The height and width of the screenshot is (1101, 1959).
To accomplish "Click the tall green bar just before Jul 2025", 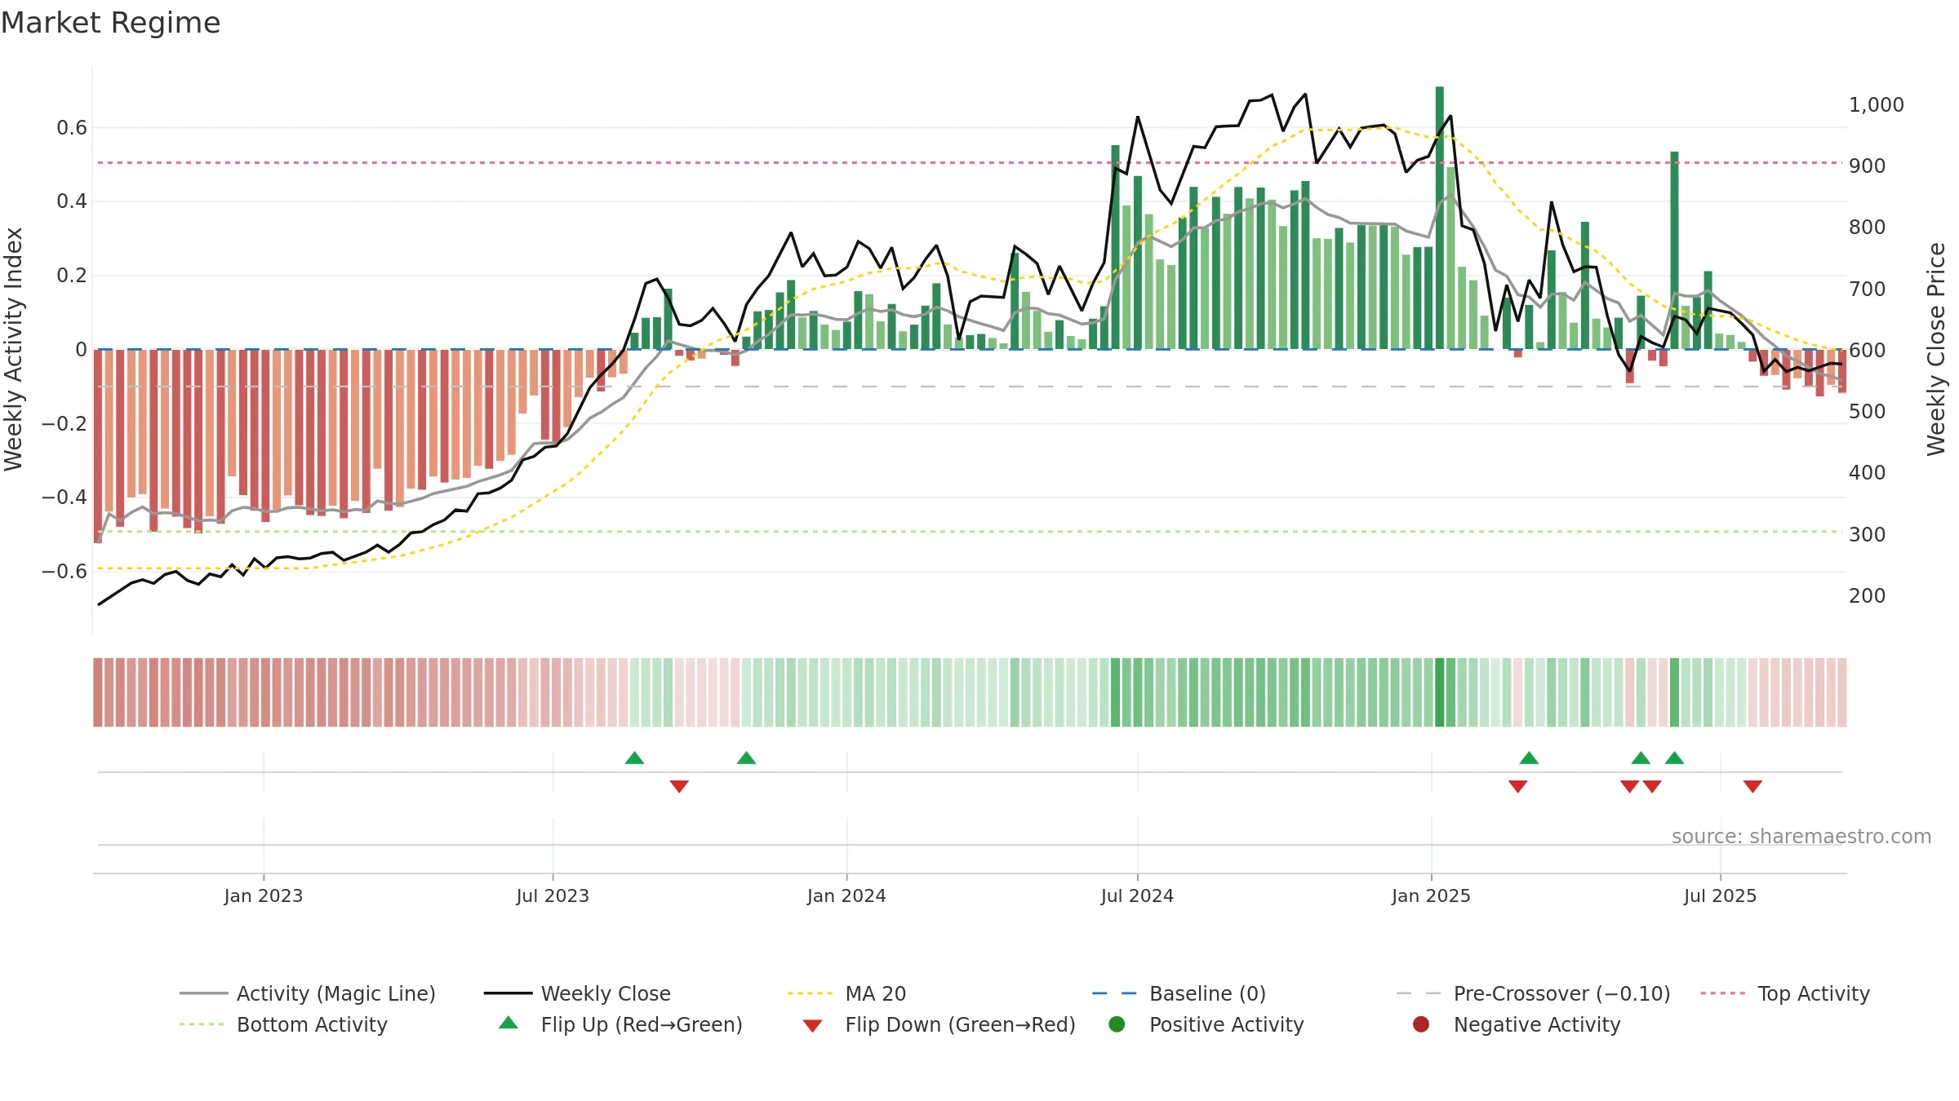I will [1674, 250].
